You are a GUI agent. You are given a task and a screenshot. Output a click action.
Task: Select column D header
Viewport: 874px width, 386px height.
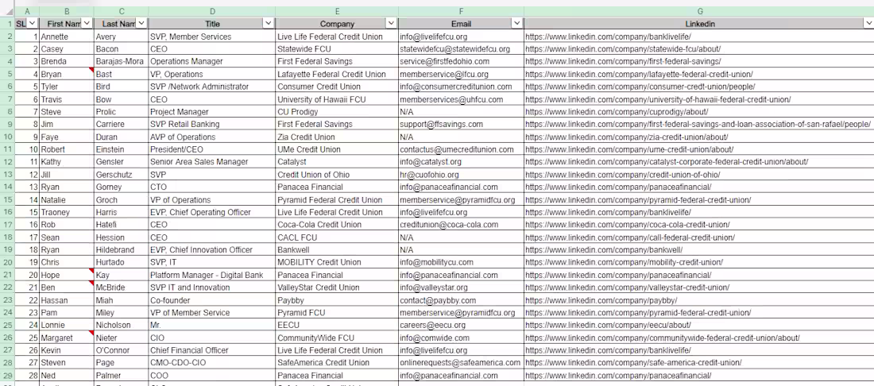212,12
